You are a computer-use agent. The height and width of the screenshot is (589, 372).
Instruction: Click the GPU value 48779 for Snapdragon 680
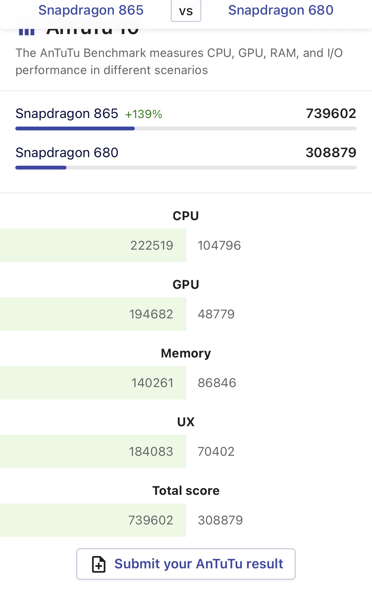(x=216, y=314)
